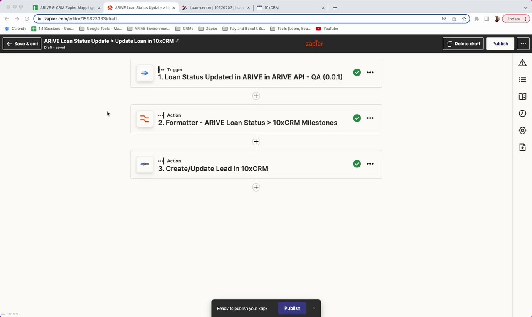Click Save & exit button
The image size is (532, 317).
pyautogui.click(x=22, y=44)
